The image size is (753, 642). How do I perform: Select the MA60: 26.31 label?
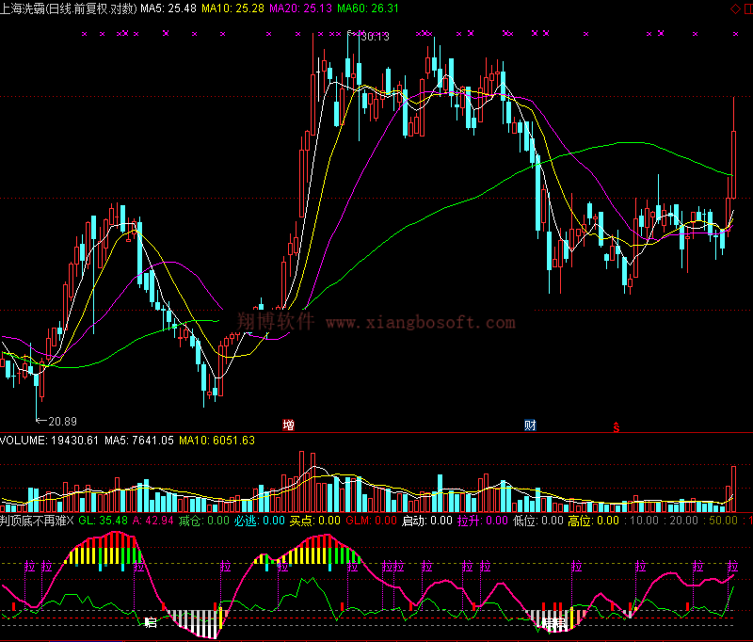pos(368,8)
